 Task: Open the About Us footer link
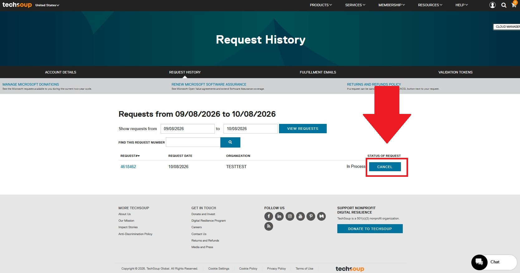124,214
